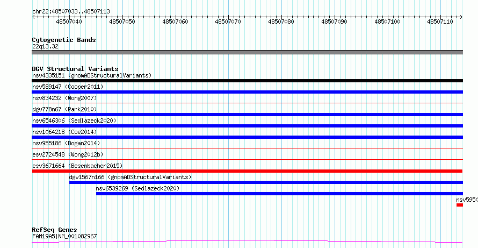The width and height of the screenshot is (478, 248).
Task: Click ruler position 48507090
Action: pyautogui.click(x=334, y=22)
